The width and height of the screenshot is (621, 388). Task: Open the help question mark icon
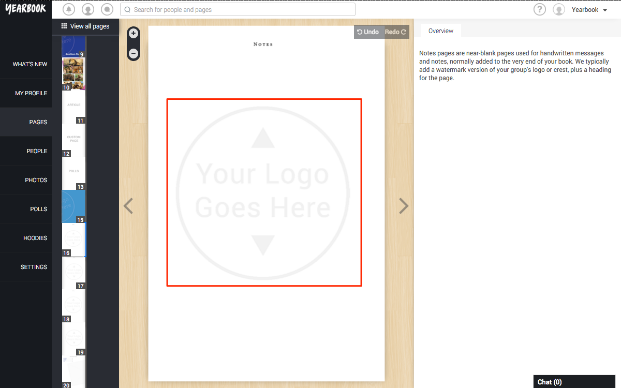point(539,9)
